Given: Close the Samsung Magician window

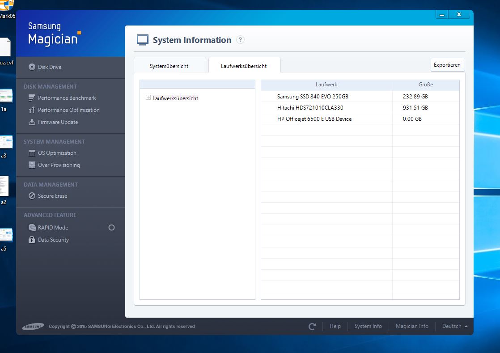Looking at the screenshot, I should coord(459,15).
